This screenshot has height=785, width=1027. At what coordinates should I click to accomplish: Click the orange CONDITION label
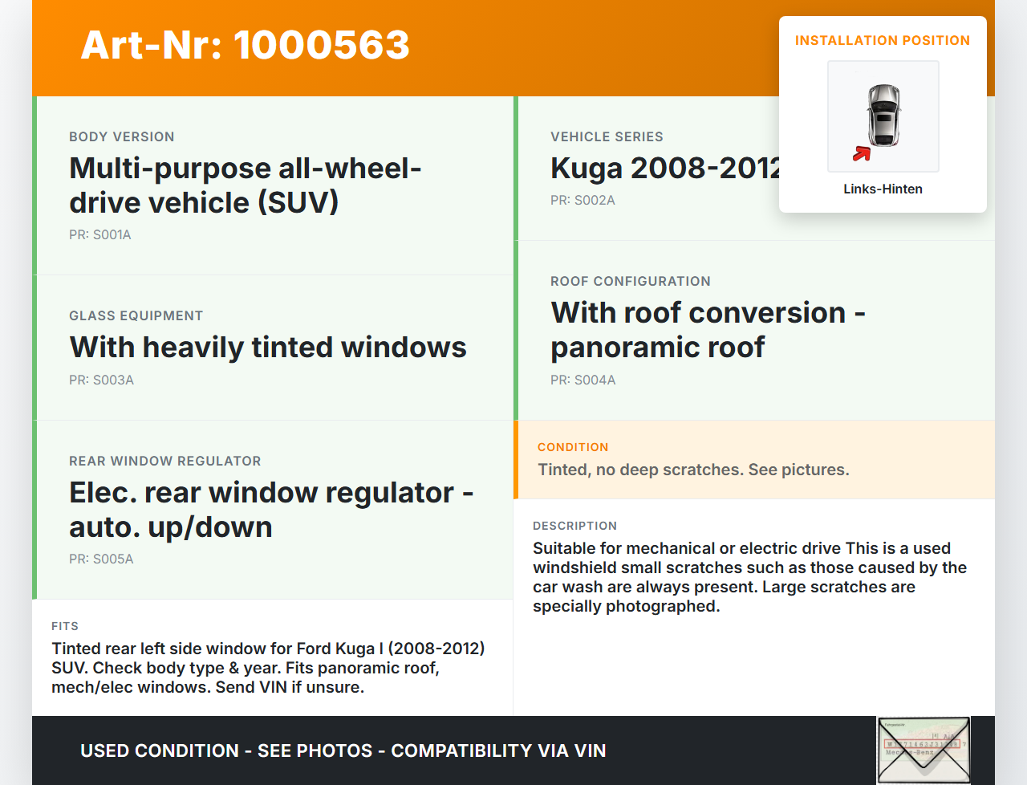[573, 447]
